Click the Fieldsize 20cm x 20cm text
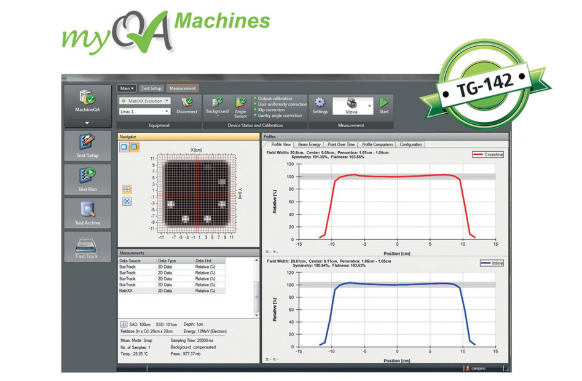The width and height of the screenshot is (582, 381). [x=147, y=331]
